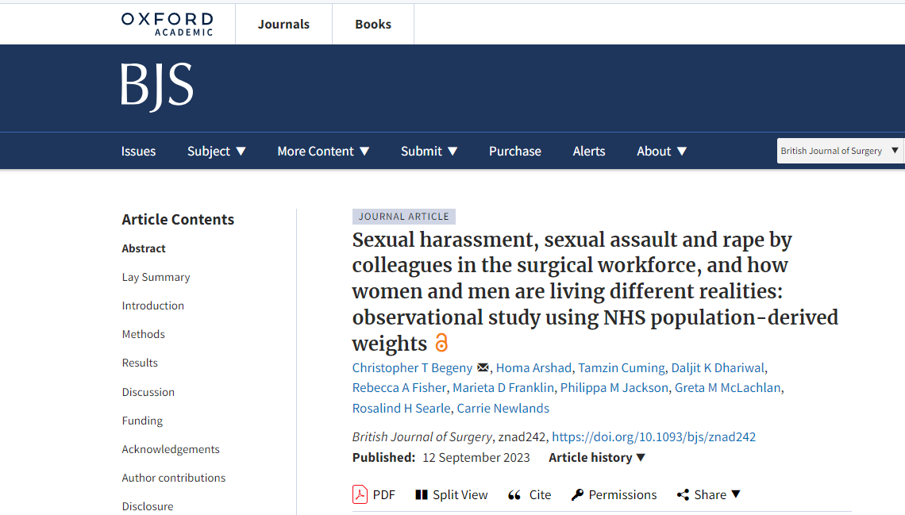Open the Subject dropdown menu
The width and height of the screenshot is (905, 515).
pos(217,151)
